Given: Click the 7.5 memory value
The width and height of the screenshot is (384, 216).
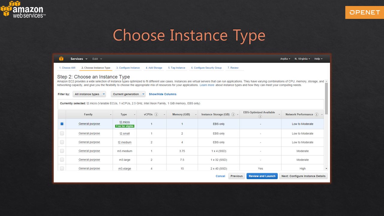Looking at the screenshot, I should click(182, 160).
